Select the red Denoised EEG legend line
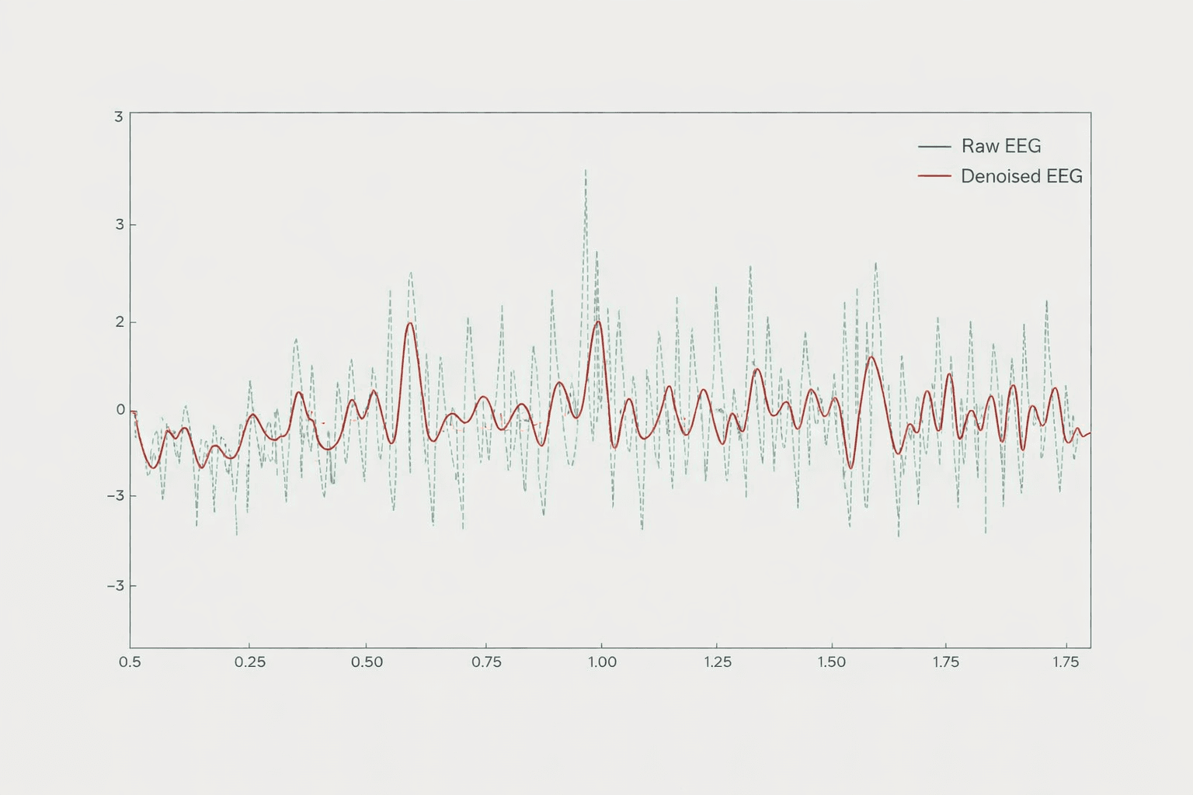Image resolution: width=1193 pixels, height=795 pixels. 934,176
